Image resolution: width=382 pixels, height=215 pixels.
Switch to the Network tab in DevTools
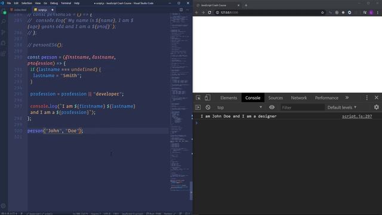298,98
